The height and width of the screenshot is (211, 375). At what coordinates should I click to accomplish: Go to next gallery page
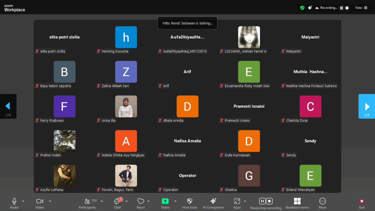tap(367, 106)
